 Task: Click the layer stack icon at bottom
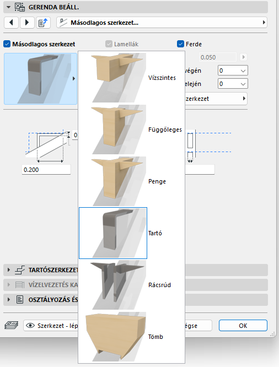[x=11, y=325]
